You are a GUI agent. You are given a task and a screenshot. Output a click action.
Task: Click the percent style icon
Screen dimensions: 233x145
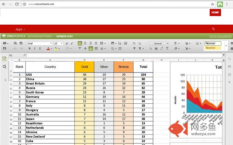(x=151, y=48)
